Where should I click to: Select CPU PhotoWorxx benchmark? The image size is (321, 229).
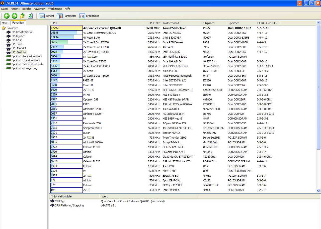(x=20, y=32)
